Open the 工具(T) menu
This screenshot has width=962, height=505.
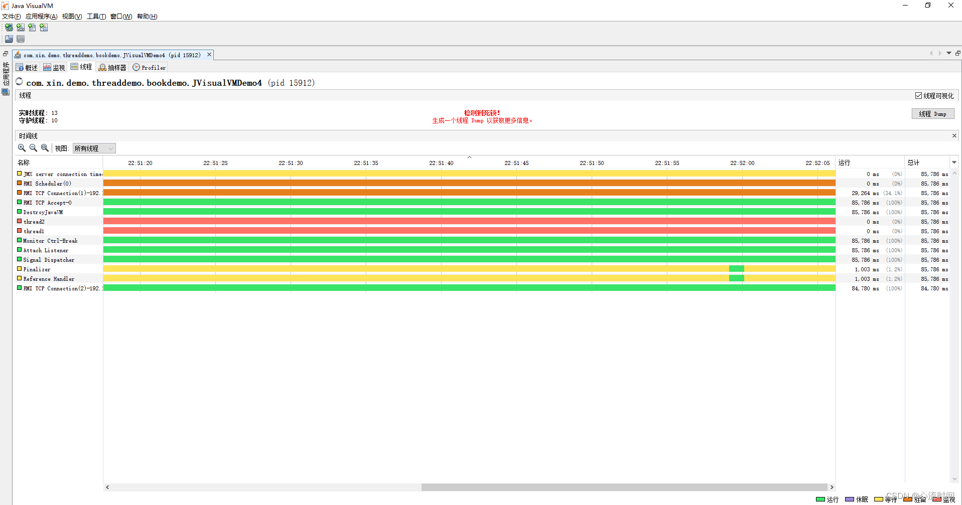click(x=96, y=17)
